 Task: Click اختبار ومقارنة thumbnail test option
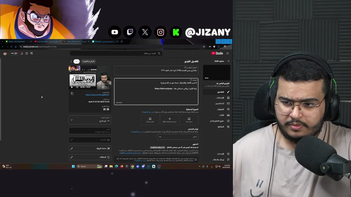point(150,120)
